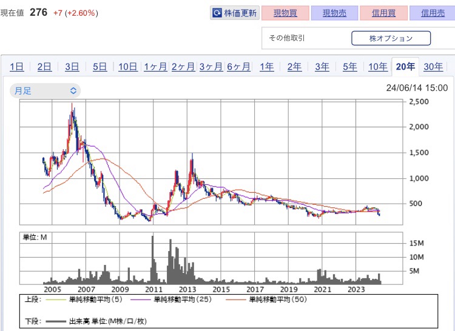Click the current price value 276
The height and width of the screenshot is (331, 455).
coord(39,12)
